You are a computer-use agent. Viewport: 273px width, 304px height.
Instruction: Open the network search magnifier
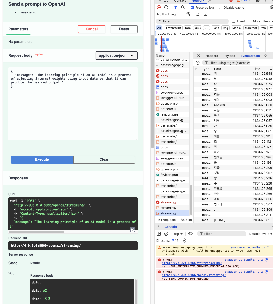click(183, 7)
